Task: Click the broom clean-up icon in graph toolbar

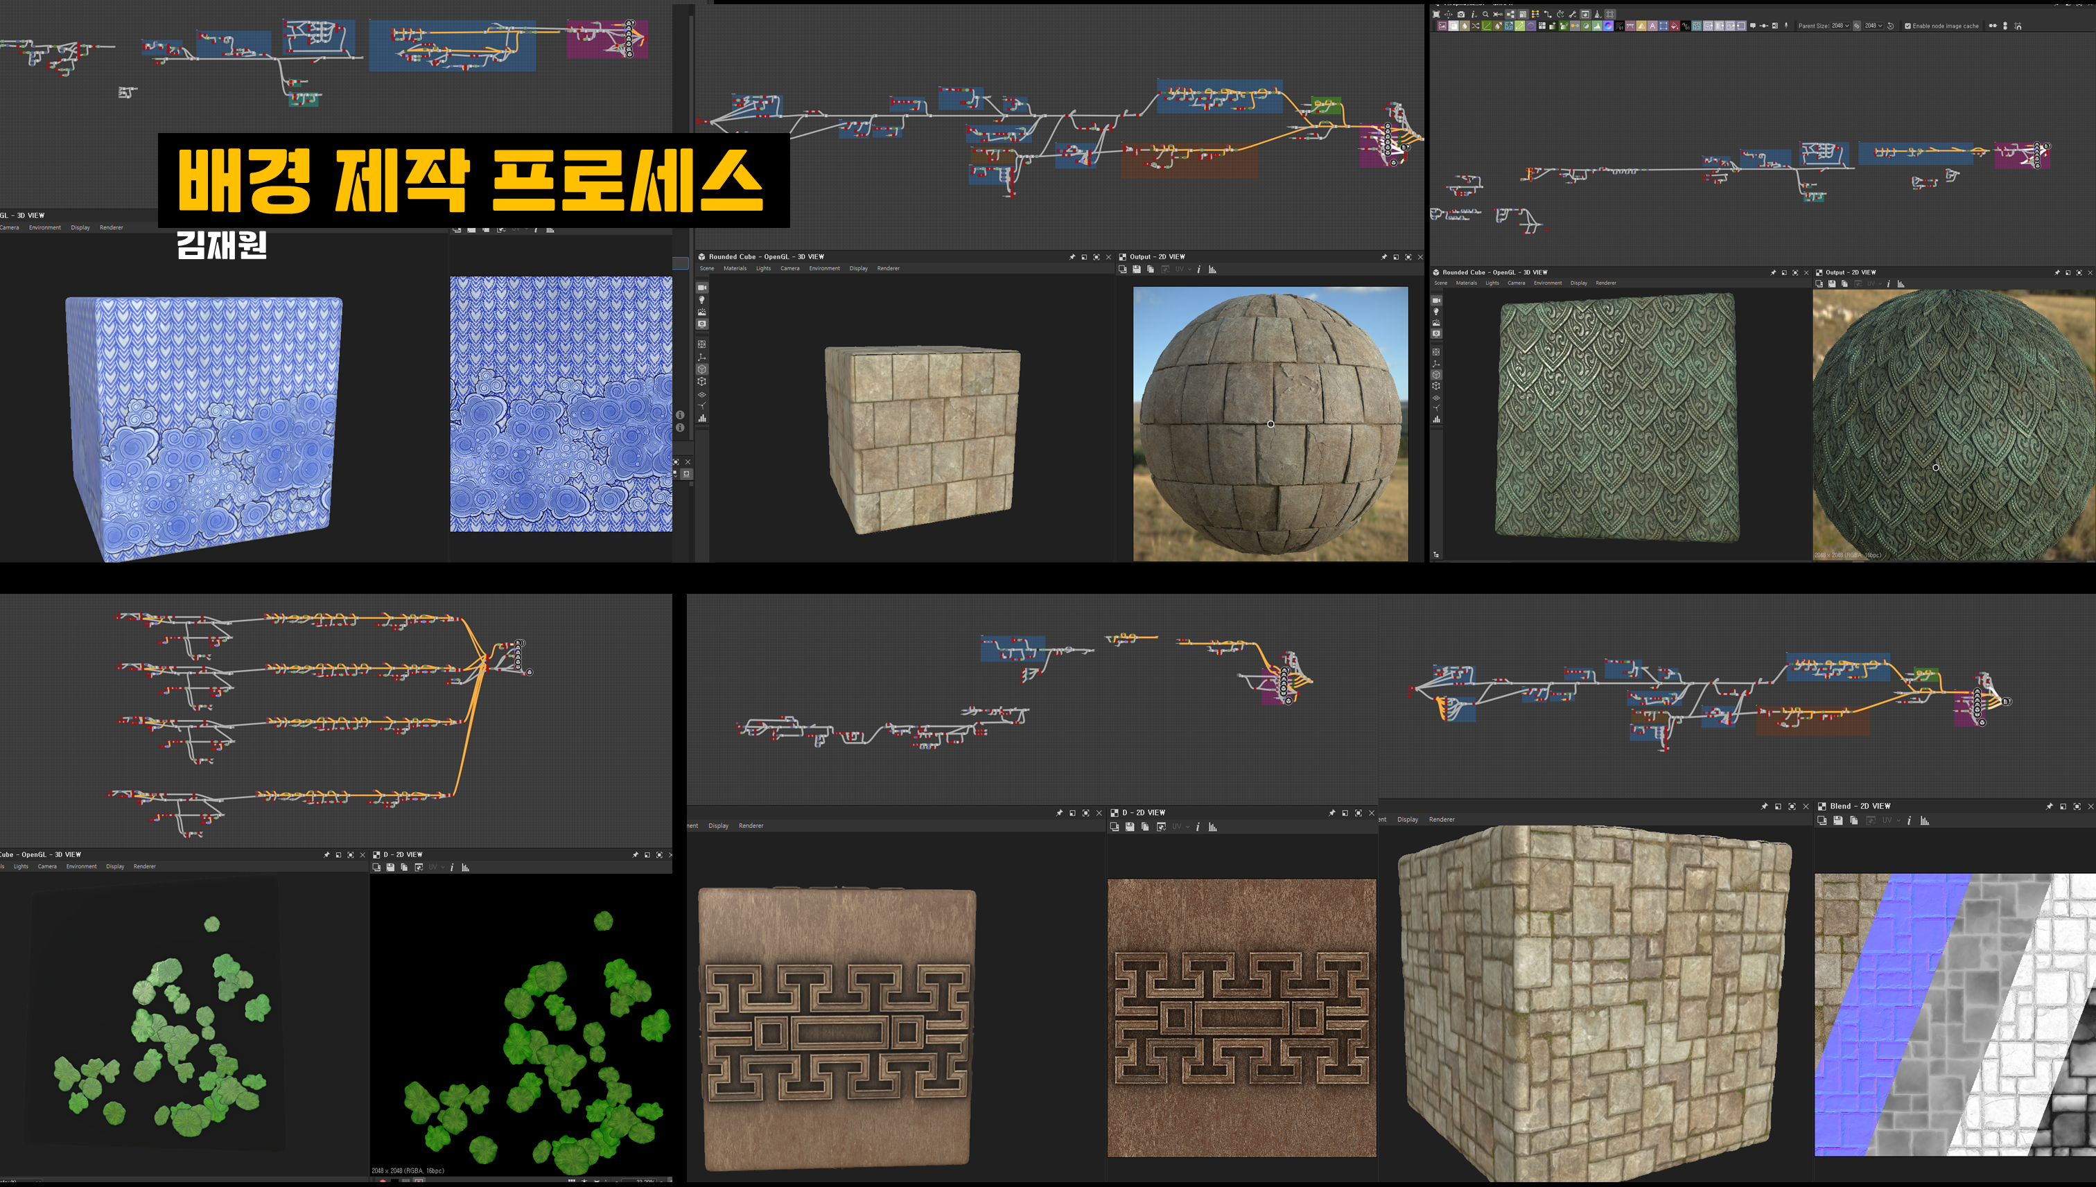Action: (x=1598, y=15)
